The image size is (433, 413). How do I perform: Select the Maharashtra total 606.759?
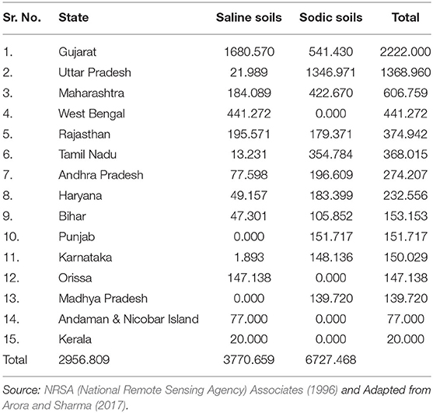(x=405, y=93)
